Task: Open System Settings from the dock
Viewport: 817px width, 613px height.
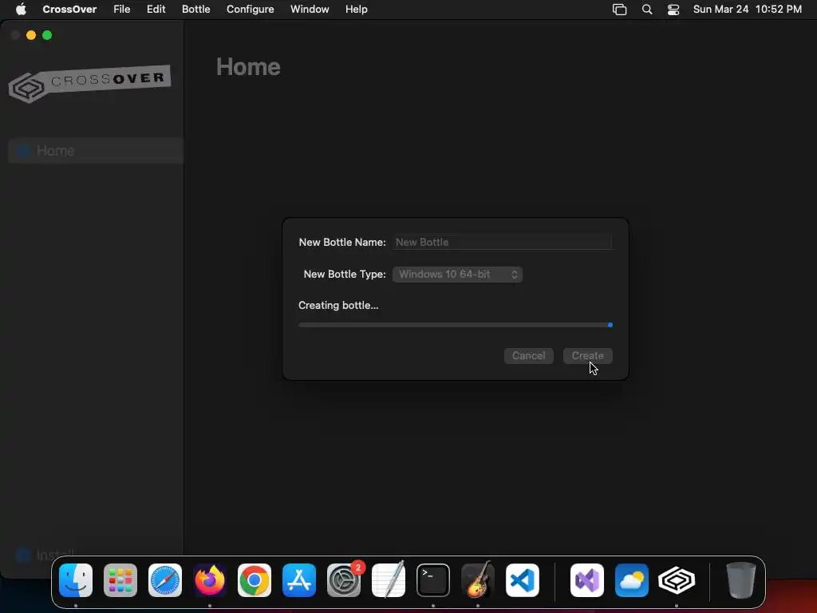Action: [344, 580]
